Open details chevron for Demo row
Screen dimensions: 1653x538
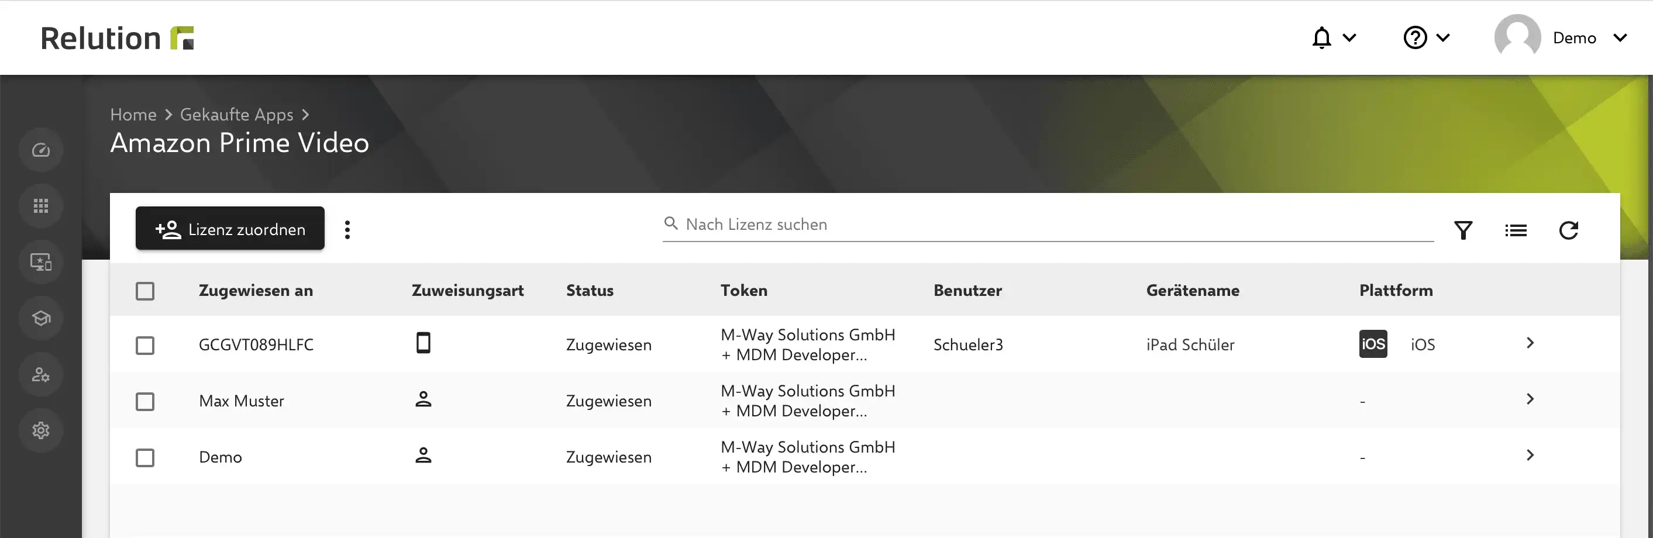coord(1530,456)
